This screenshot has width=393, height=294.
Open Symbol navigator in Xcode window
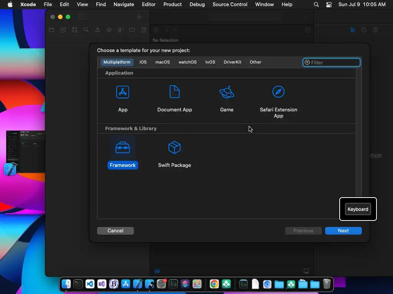click(x=74, y=30)
